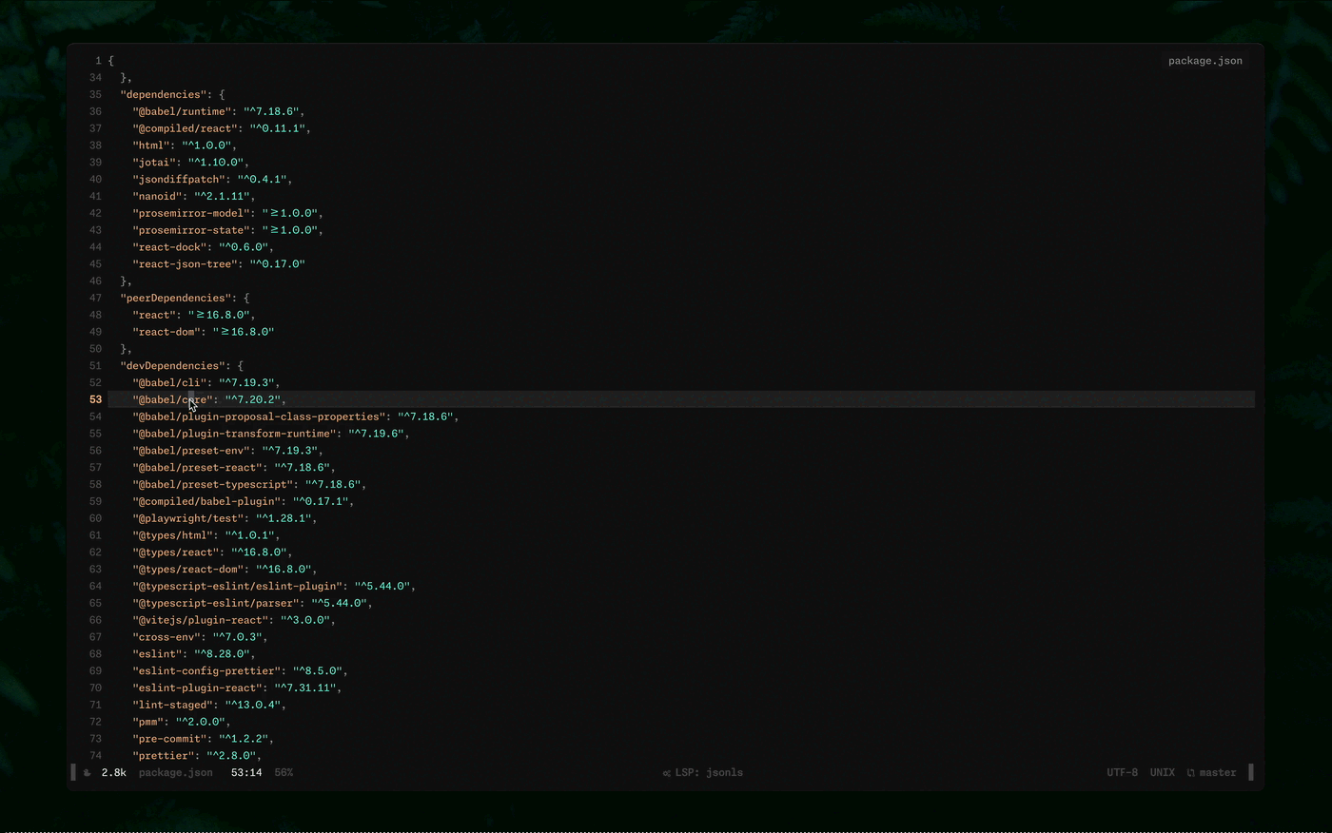
Task: Click the "^1.28.1" playwright version value
Action: click(x=283, y=519)
